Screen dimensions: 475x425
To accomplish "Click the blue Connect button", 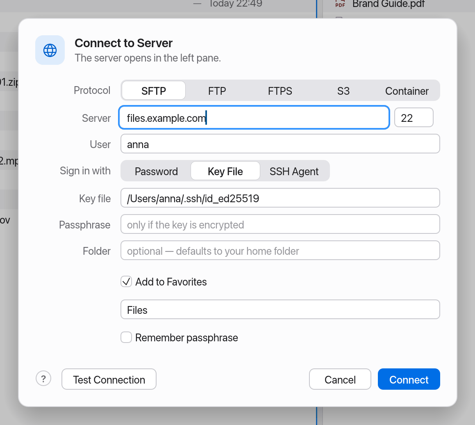I will click(409, 379).
